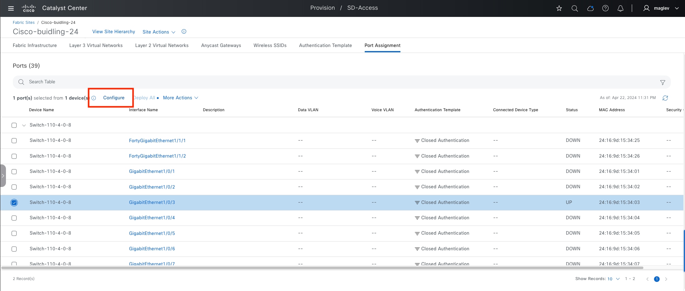This screenshot has height=291, width=685.
Task: Tick the checkbox for GigabitEthernet1/0/5
Action: [x=14, y=233]
